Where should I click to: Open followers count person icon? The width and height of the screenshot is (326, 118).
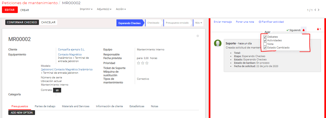coord(319,29)
